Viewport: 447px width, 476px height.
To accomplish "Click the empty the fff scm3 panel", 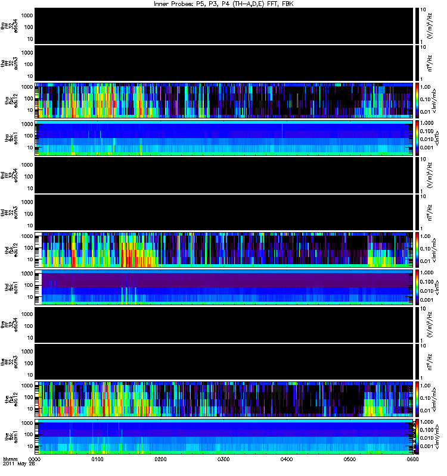I will (x=224, y=362).
